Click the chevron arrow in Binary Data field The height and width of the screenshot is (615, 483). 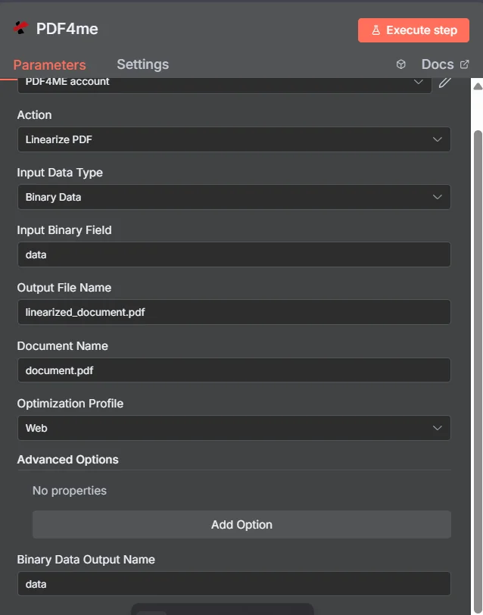click(x=437, y=197)
